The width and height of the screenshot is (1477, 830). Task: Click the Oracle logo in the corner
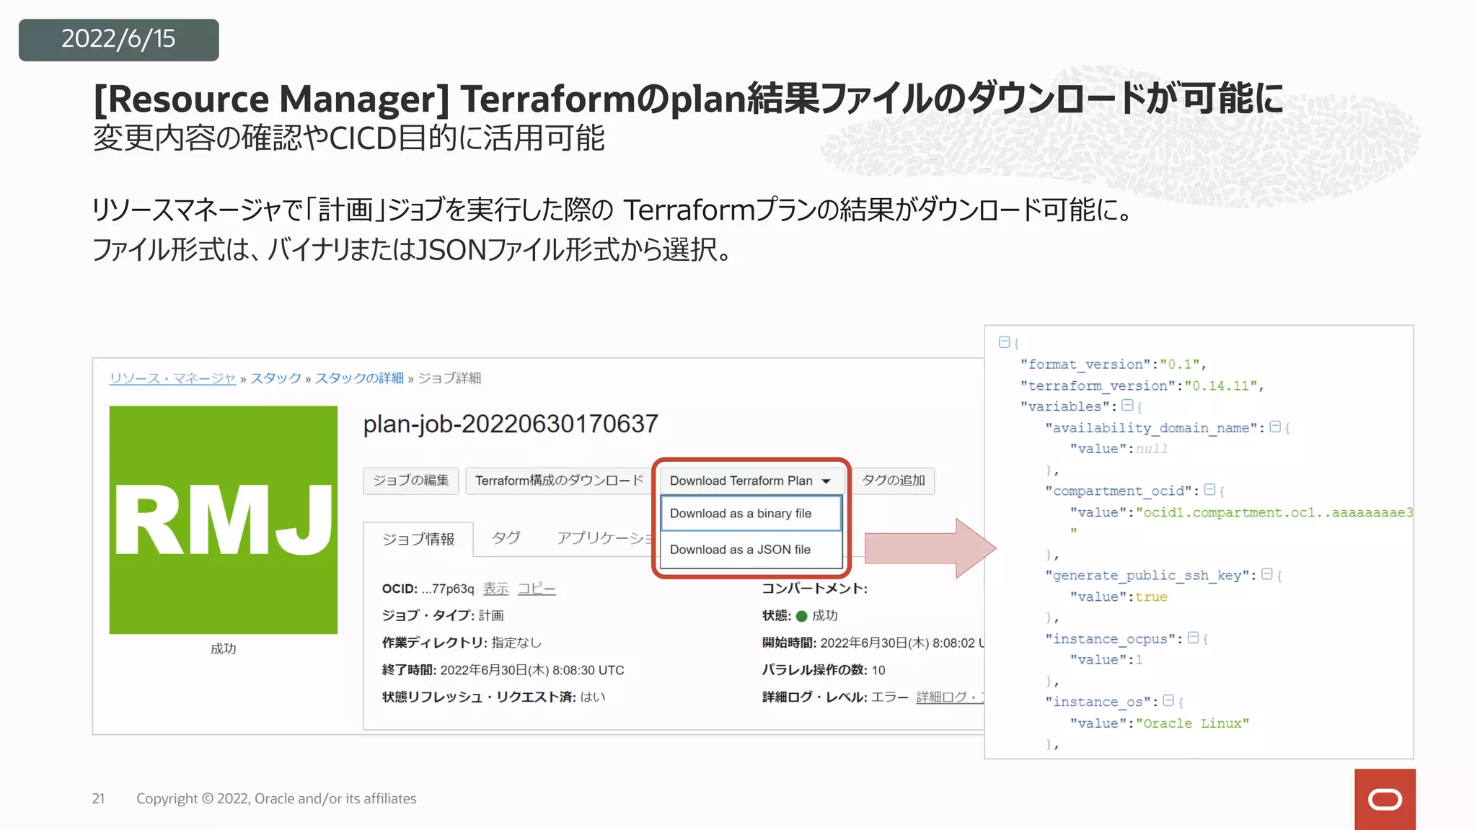(1385, 799)
